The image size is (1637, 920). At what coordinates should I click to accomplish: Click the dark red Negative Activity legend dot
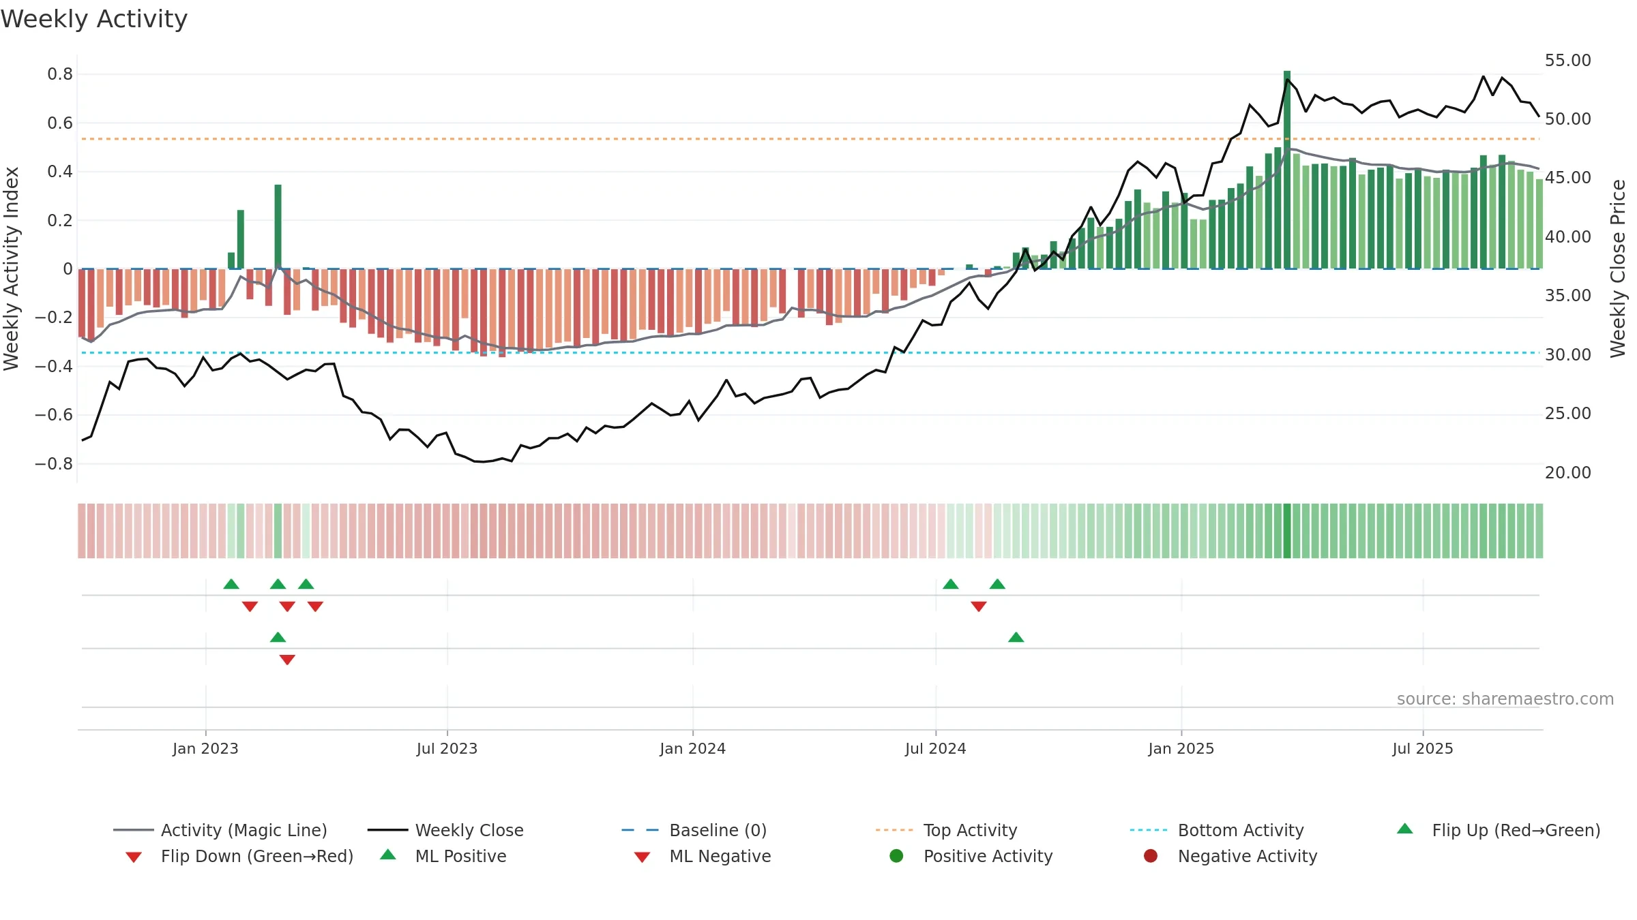click(1151, 856)
